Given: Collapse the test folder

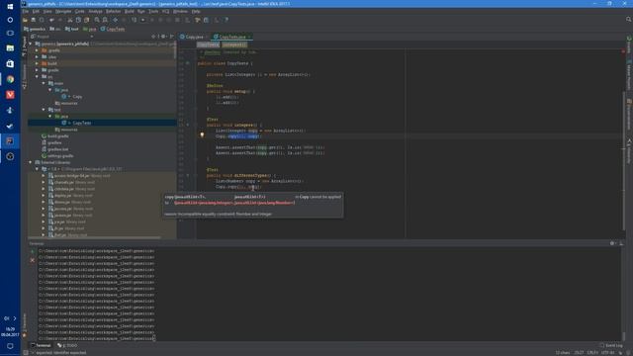Looking at the screenshot, I should pos(44,110).
